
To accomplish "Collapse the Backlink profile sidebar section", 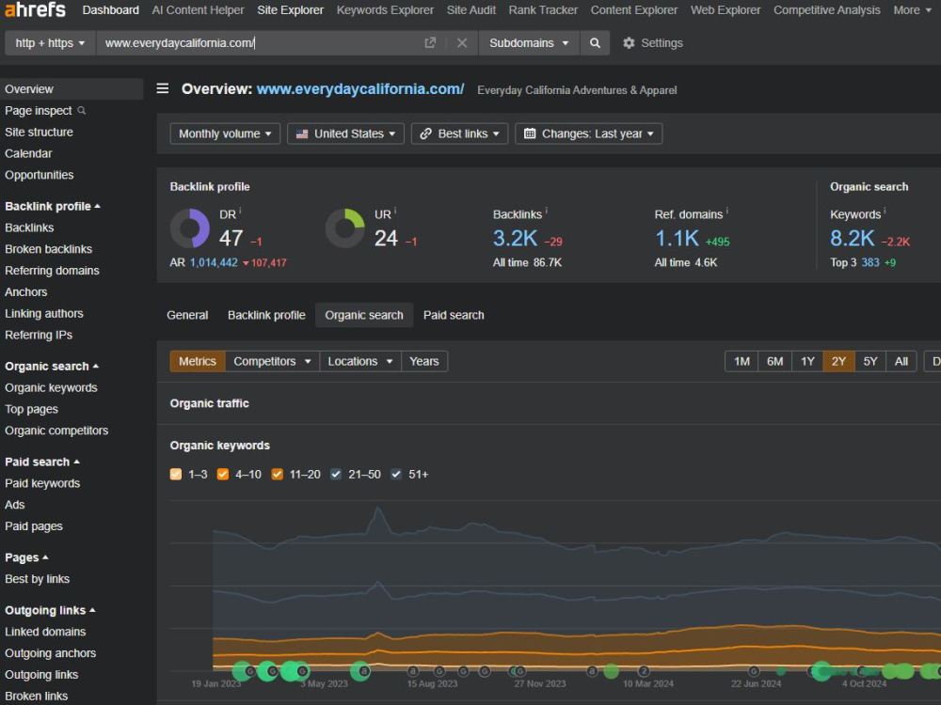I will [x=53, y=206].
